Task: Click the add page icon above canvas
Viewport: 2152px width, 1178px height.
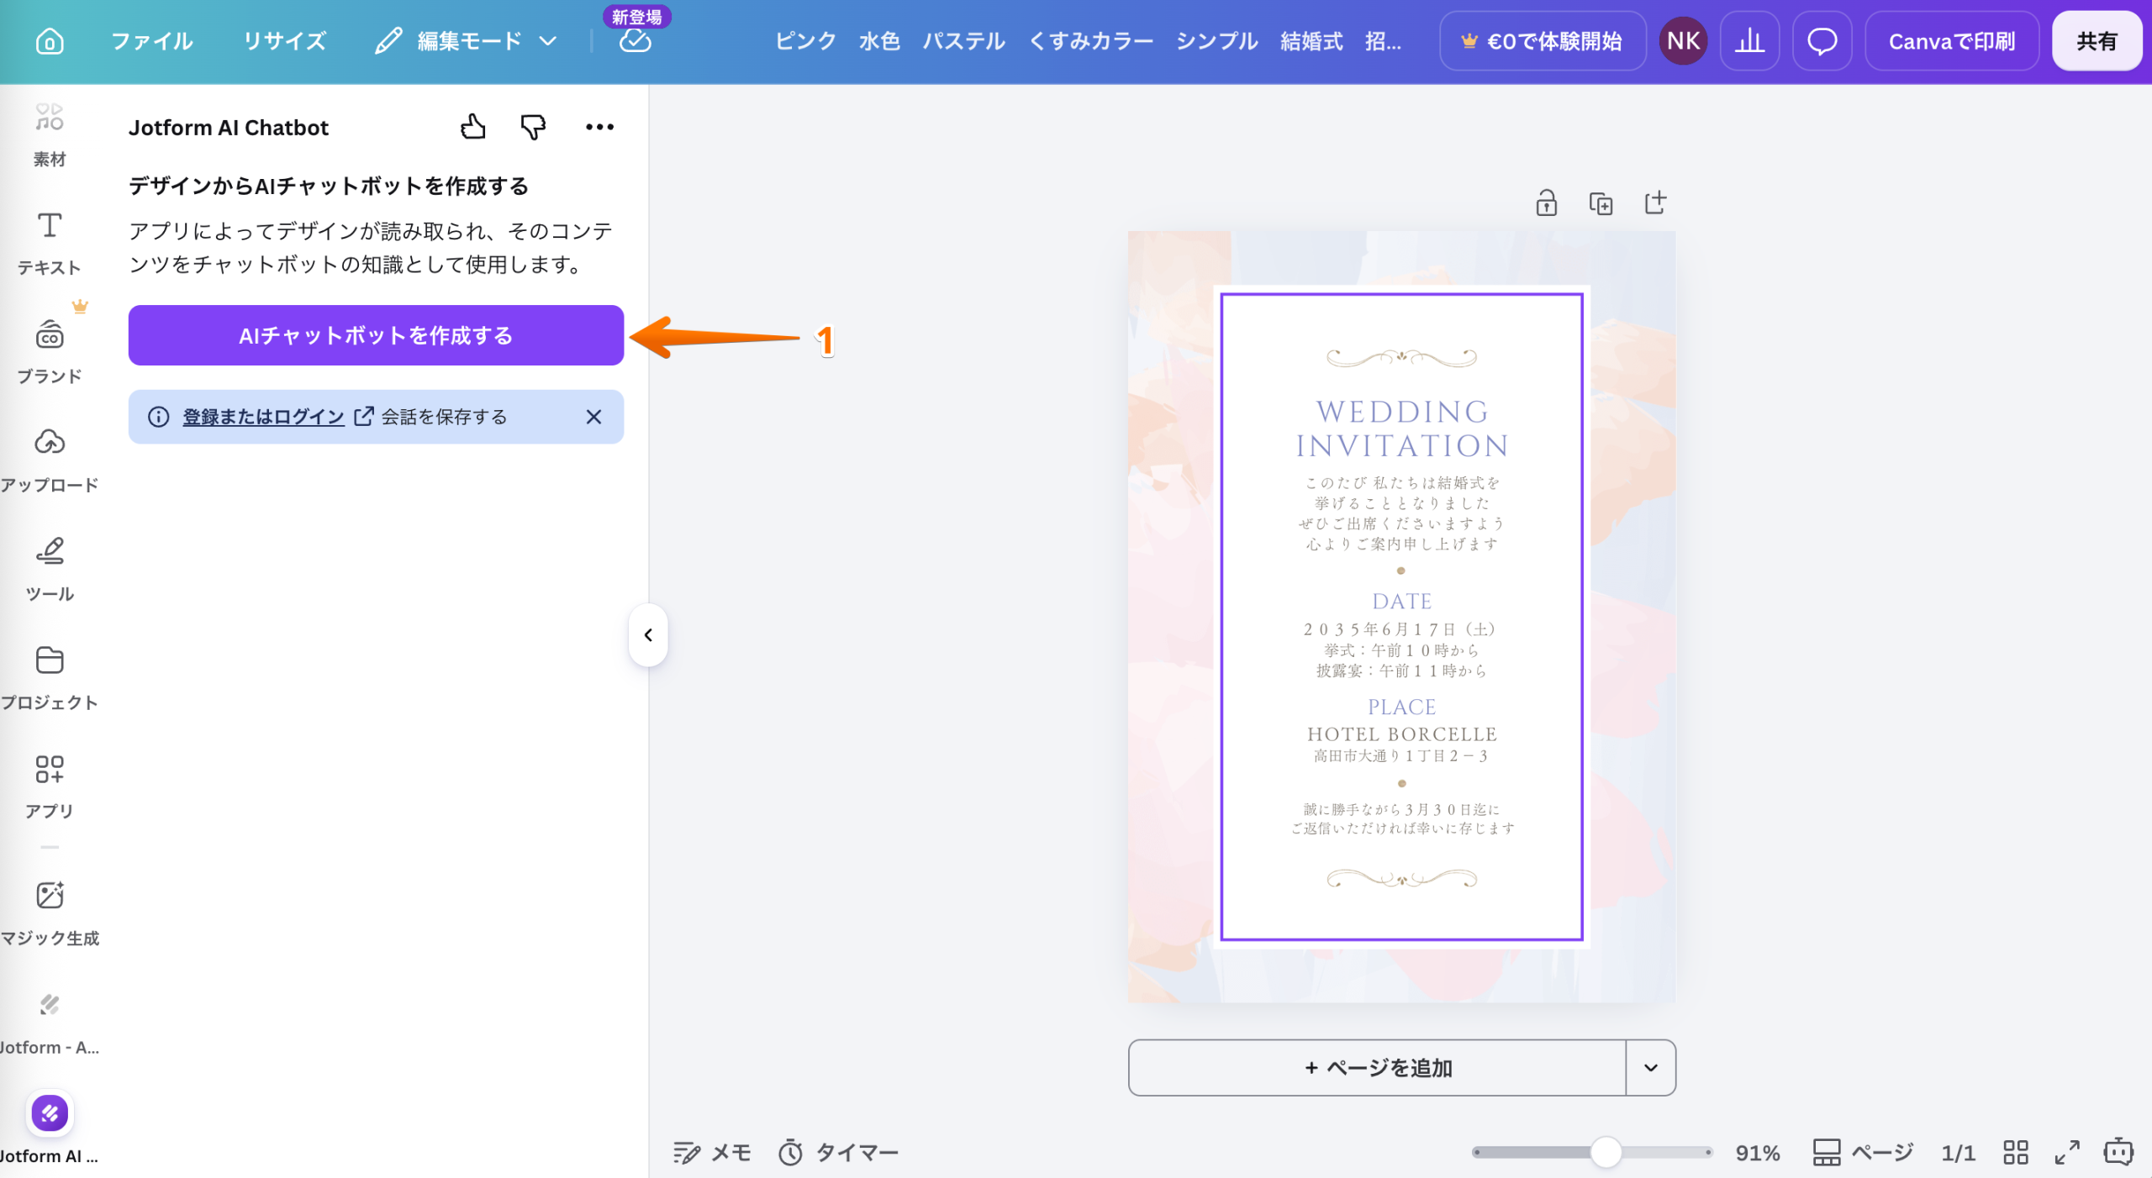Action: 1655,203
